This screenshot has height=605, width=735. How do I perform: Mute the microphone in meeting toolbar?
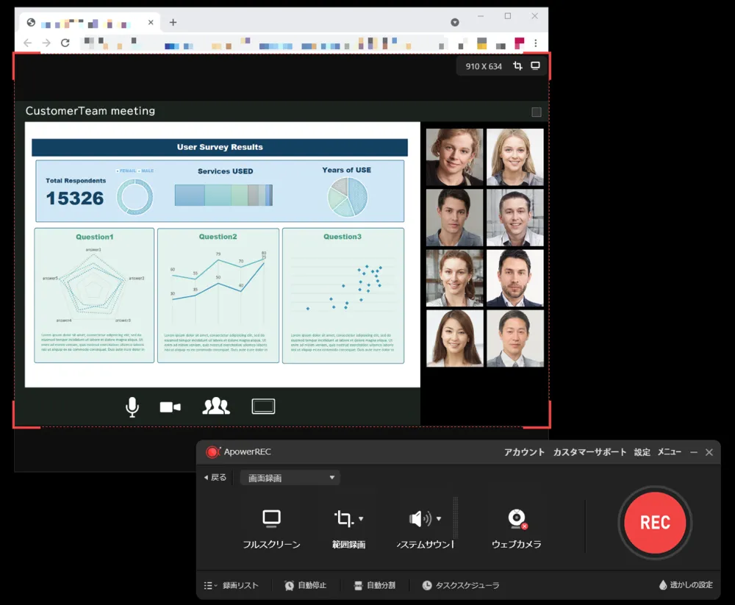[x=132, y=407]
